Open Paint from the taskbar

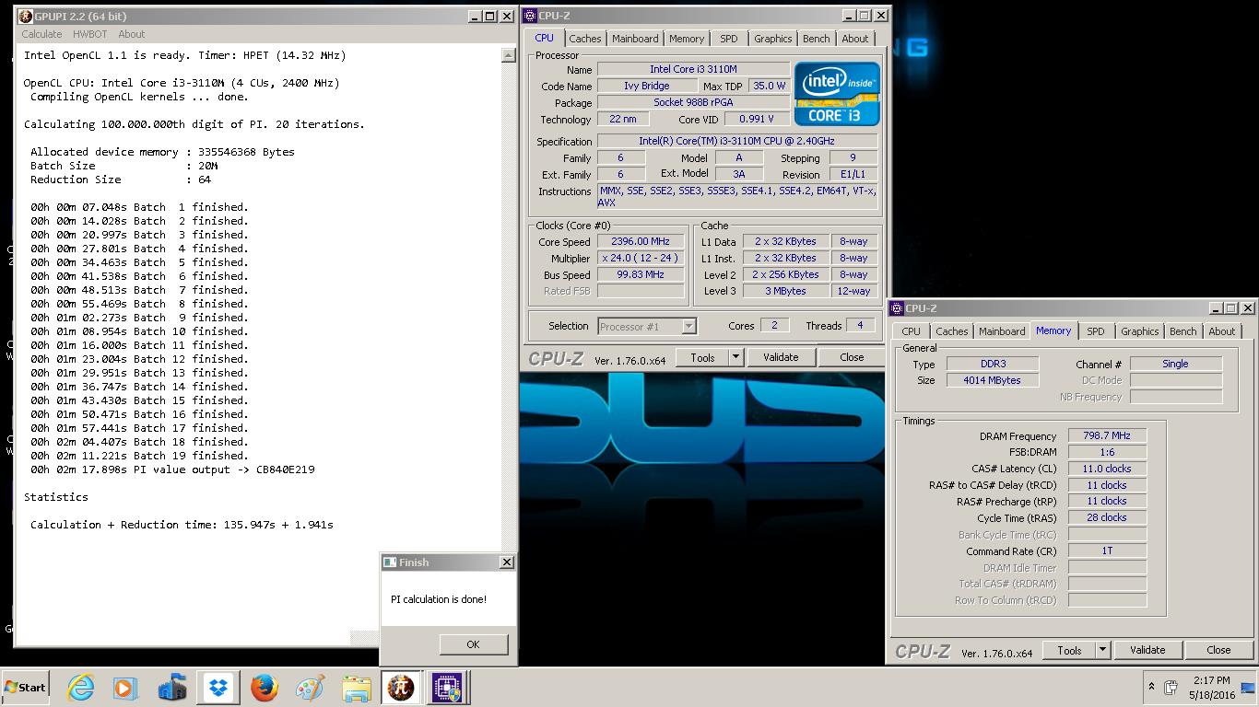point(310,687)
